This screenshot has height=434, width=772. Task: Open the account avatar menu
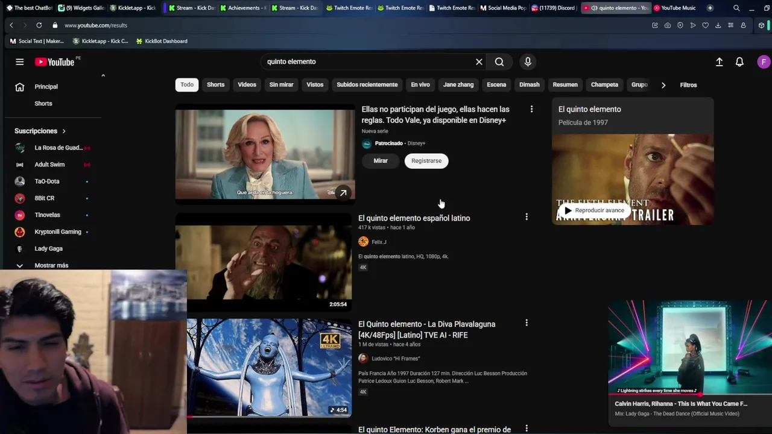(x=764, y=61)
